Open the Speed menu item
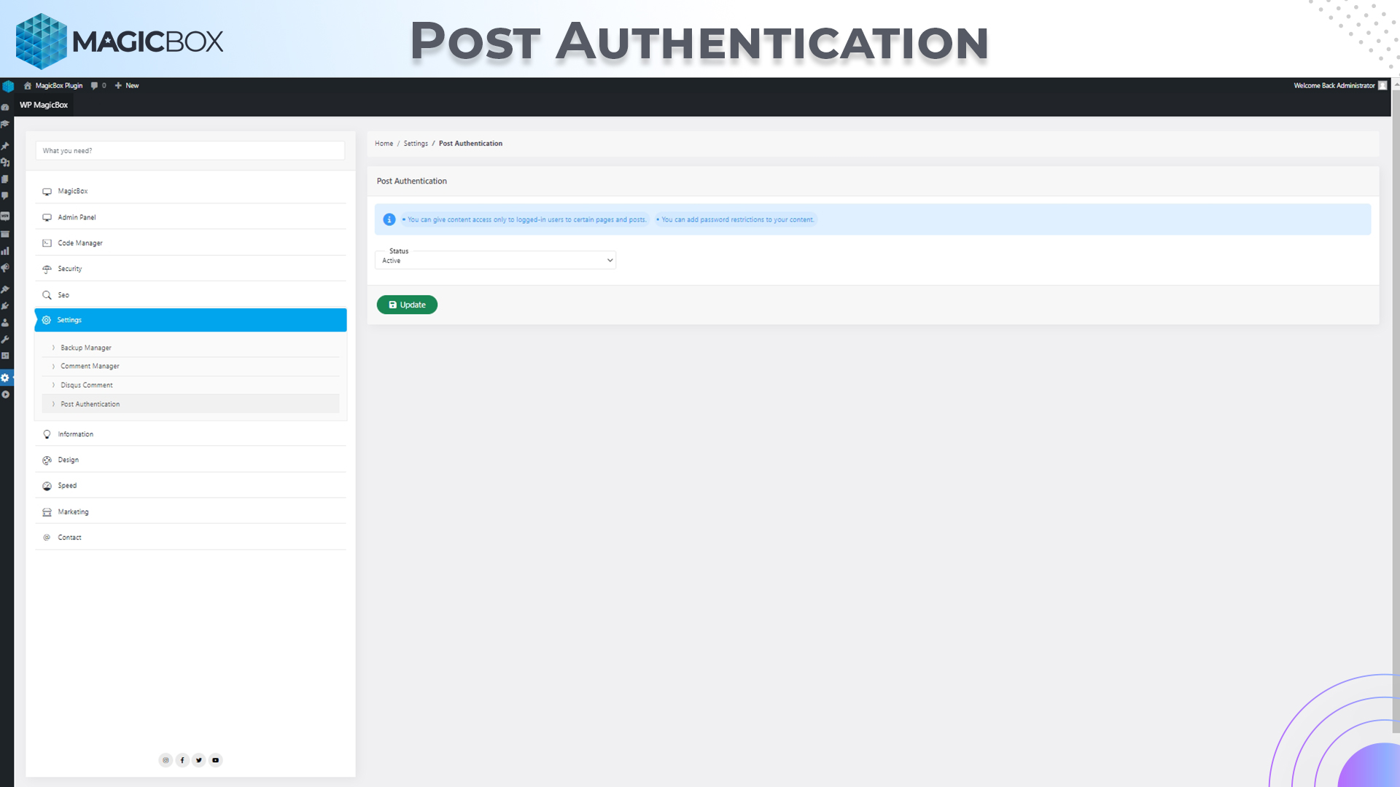The image size is (1400, 787). point(190,485)
